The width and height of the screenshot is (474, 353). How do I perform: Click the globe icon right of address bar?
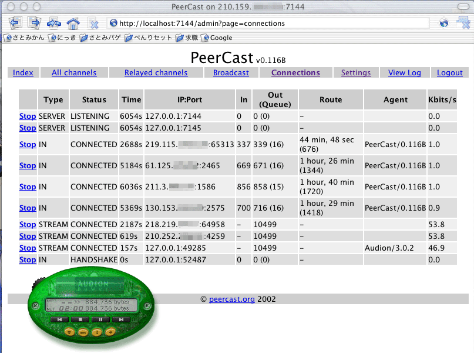tap(444, 23)
